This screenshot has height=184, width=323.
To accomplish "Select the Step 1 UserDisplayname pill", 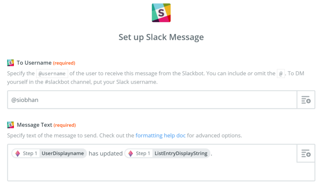I will (49, 153).
